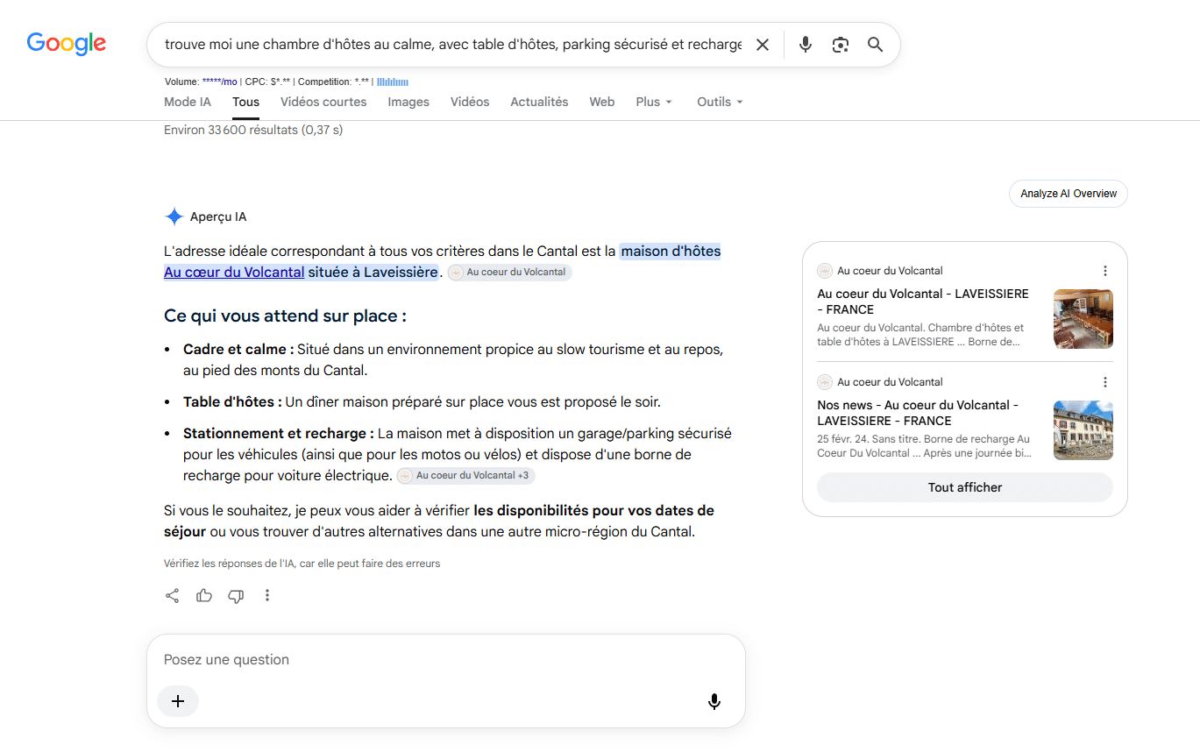This screenshot has width=1200, height=752.
Task: Open Google Lens image search
Action: pos(841,45)
